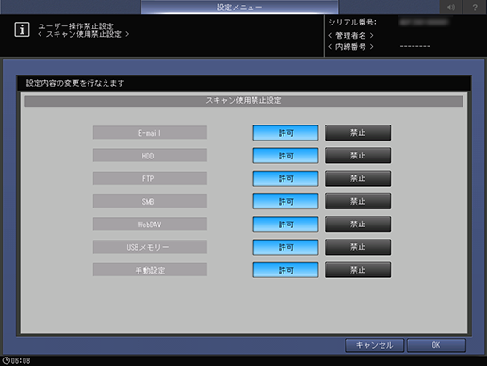The image size is (487, 366).
Task: Allow WebDAV with 許可 button
Action: pyautogui.click(x=285, y=225)
